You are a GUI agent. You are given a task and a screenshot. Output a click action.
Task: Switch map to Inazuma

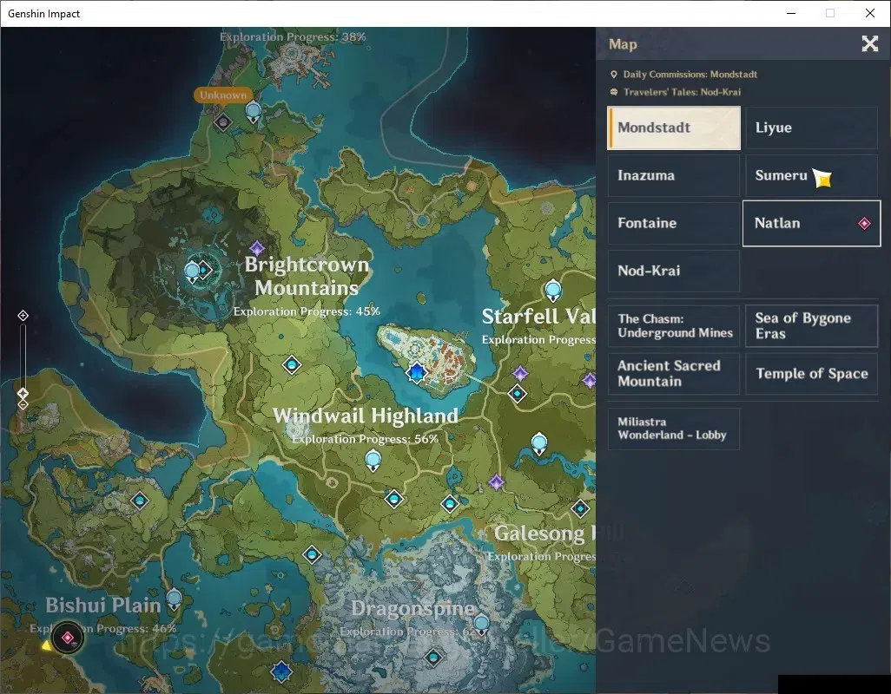coord(674,176)
